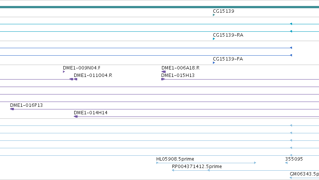Select the CG15139-PA protein label
Image resolution: width=319 pixels, height=180 pixels.
point(228,59)
